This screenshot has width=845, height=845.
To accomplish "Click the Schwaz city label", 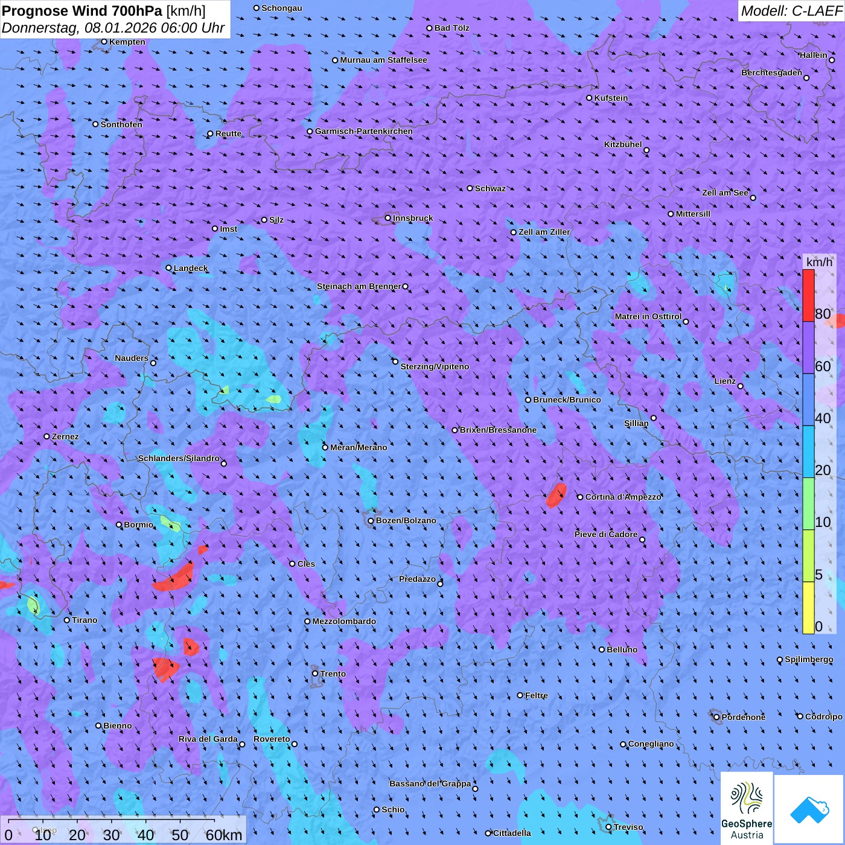I will (x=491, y=188).
